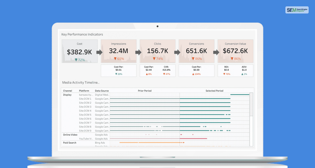The width and height of the screenshot is (315, 168).
Task: Click the Selected Period header
Action: (214, 91)
